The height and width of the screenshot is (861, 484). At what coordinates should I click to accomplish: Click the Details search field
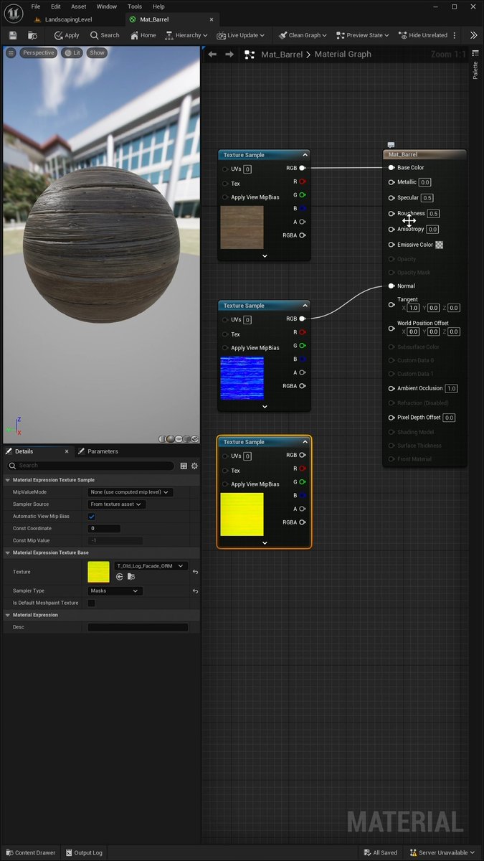pos(90,466)
